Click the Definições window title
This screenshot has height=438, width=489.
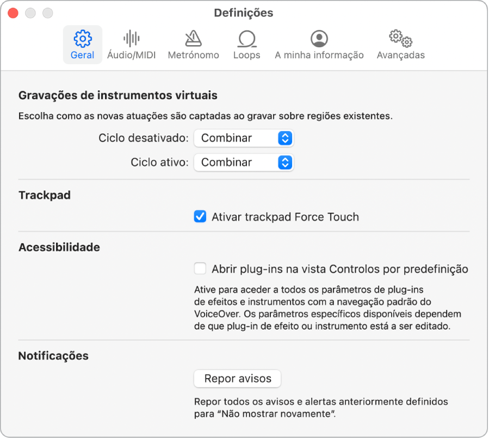coord(244,12)
